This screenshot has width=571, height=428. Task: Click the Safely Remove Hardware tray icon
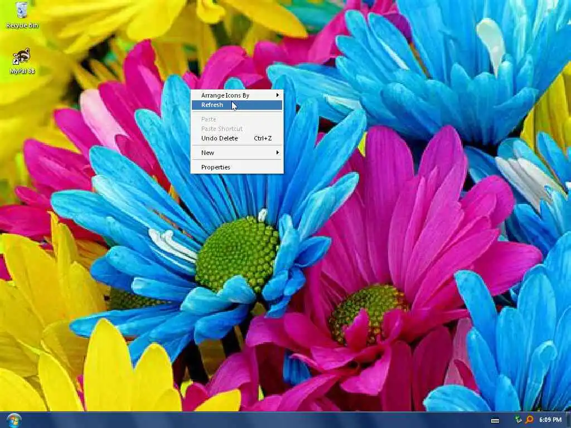[518, 420]
